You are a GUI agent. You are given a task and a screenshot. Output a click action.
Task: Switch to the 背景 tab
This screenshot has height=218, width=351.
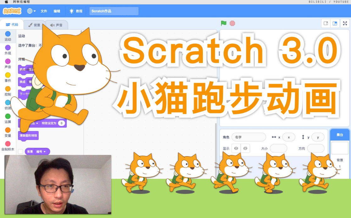tap(34, 25)
